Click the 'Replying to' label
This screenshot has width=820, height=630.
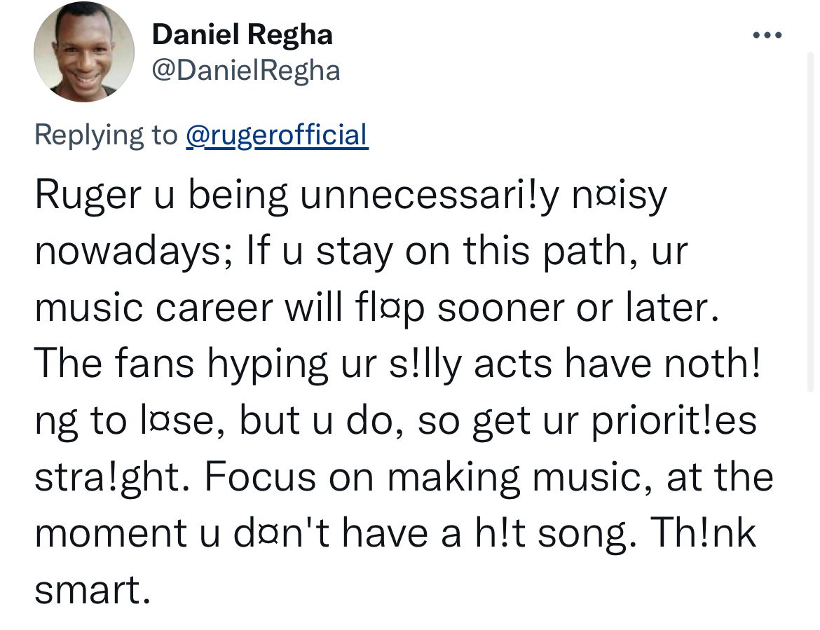[x=106, y=135]
